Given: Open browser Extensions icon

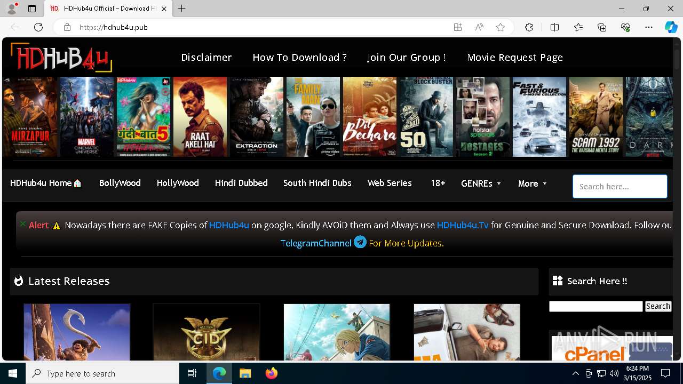Looking at the screenshot, I should tap(529, 27).
